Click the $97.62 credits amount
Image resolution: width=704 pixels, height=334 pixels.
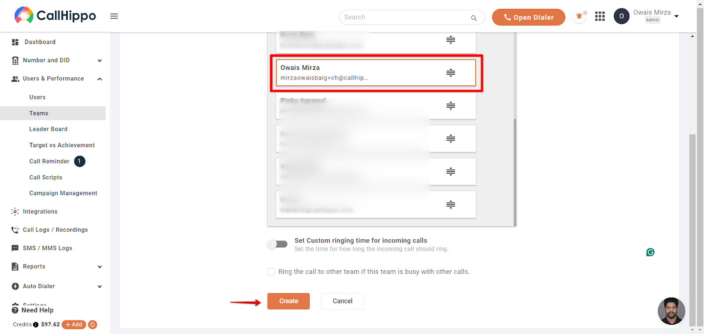coord(50,325)
